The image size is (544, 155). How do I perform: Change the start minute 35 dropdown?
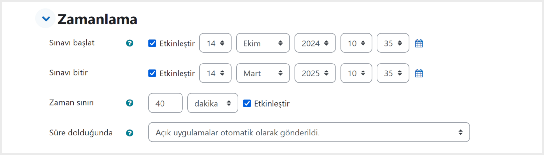[393, 43]
